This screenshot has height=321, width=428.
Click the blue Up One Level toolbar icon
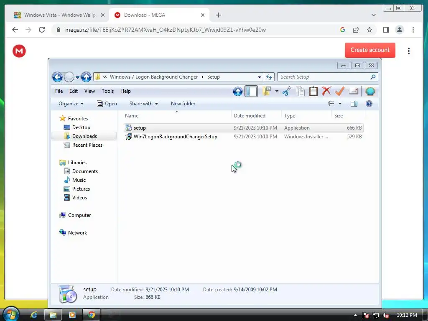point(238,92)
